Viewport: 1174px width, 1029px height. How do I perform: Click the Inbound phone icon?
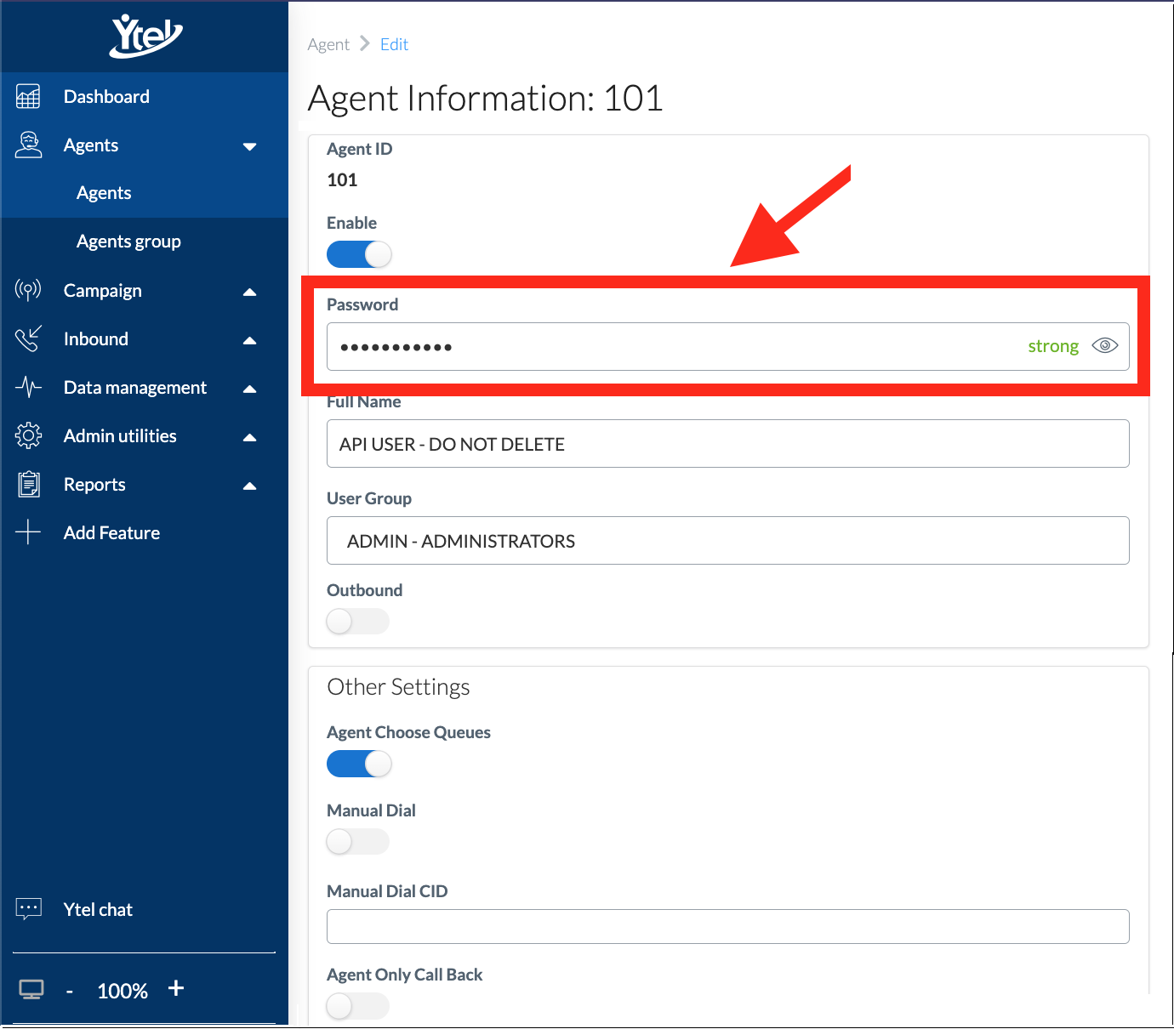[28, 338]
